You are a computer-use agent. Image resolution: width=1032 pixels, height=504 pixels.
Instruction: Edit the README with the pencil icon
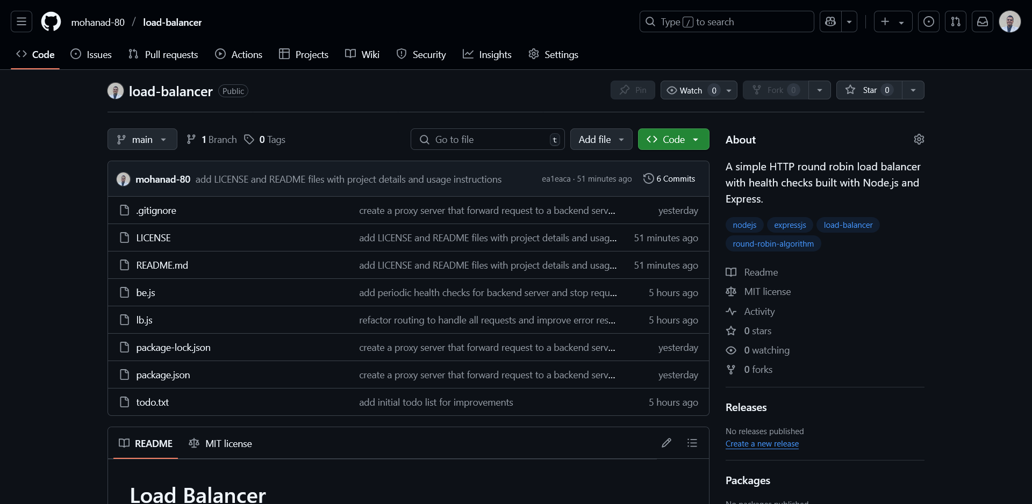pos(666,443)
